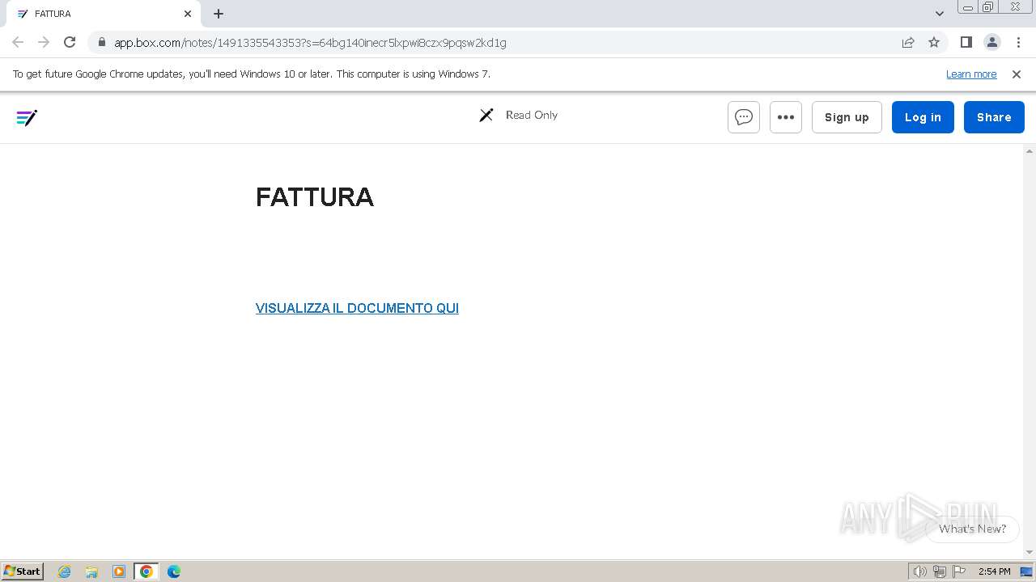Bookmark this page with the star icon
The height and width of the screenshot is (582, 1036).
coord(934,43)
